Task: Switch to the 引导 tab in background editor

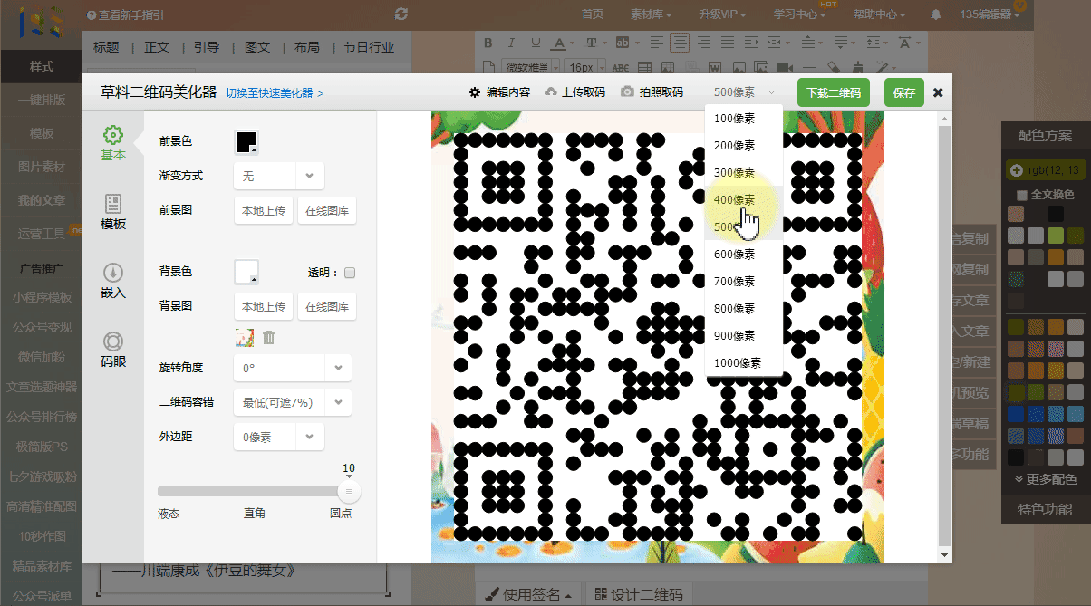Action: tap(207, 47)
